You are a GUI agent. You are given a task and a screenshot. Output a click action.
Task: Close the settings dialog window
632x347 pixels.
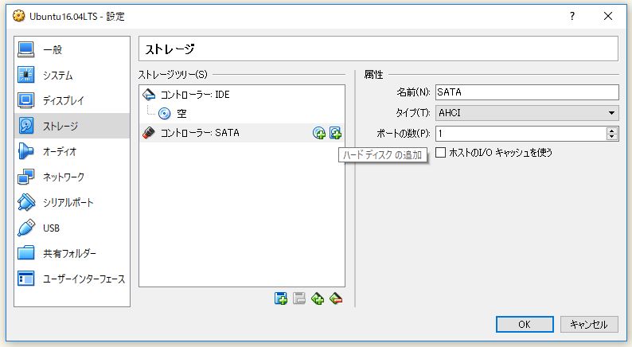[x=608, y=16]
